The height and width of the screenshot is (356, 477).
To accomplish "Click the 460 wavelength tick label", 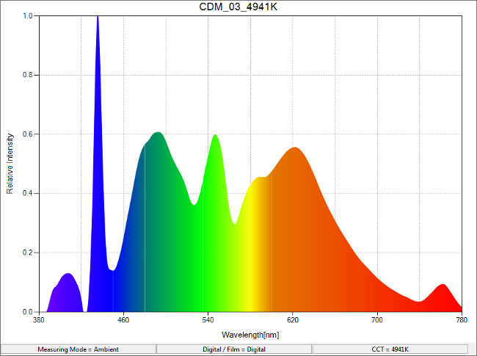I will (x=123, y=320).
